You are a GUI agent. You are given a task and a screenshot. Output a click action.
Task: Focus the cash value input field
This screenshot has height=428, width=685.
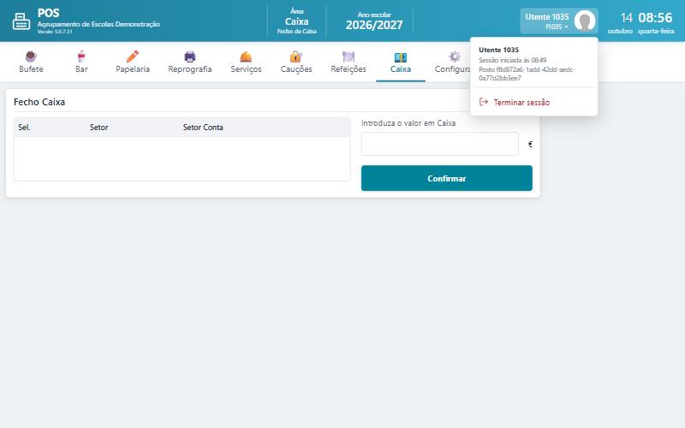[439, 144]
